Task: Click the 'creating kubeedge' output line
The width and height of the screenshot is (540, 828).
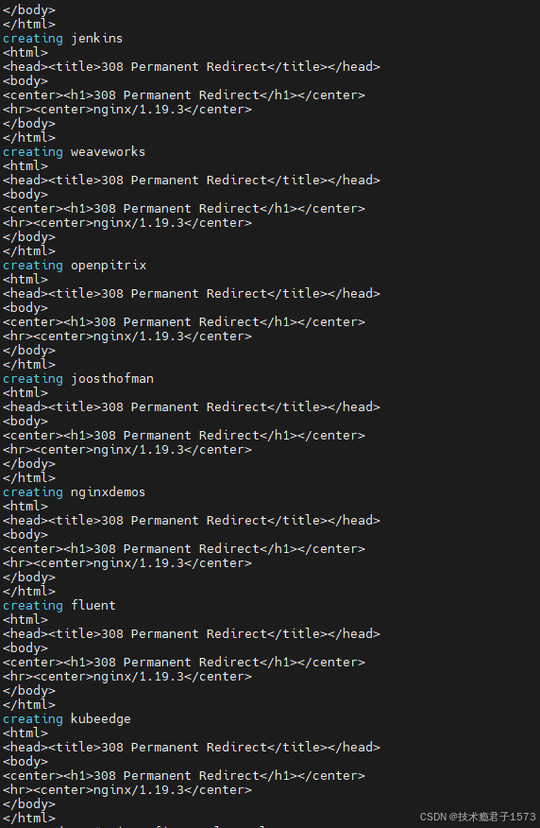Action: pos(66,719)
